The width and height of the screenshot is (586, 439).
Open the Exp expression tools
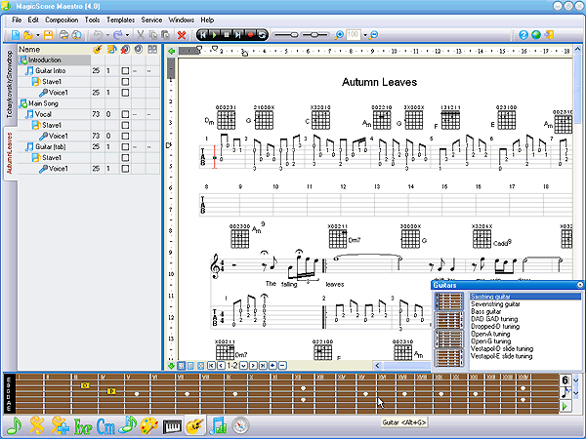(x=83, y=426)
